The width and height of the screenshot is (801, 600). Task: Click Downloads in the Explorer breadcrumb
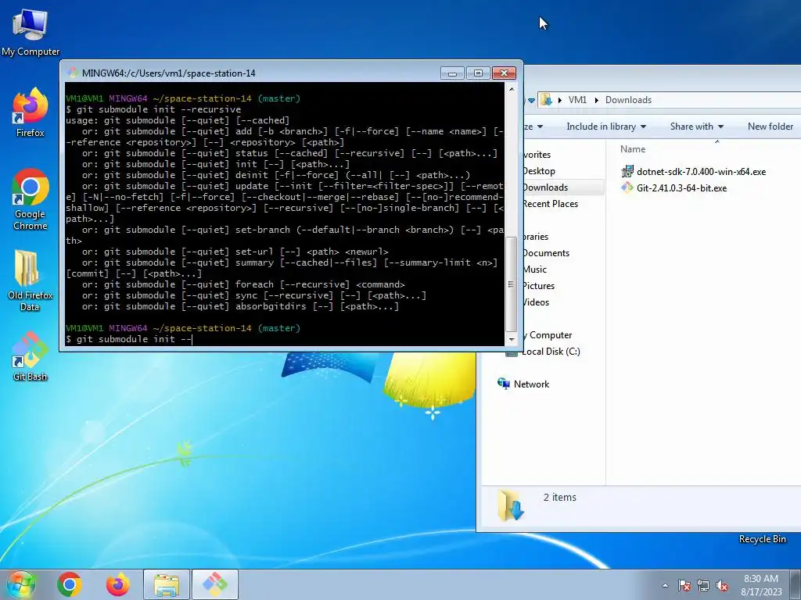628,100
